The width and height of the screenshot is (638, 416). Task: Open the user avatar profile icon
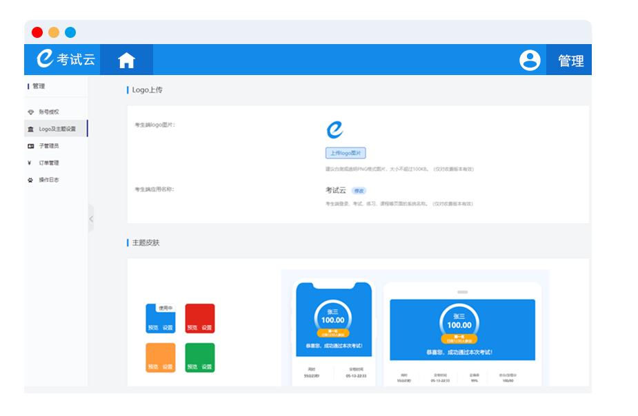click(530, 60)
